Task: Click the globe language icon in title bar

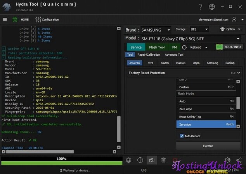Action: (212, 7)
